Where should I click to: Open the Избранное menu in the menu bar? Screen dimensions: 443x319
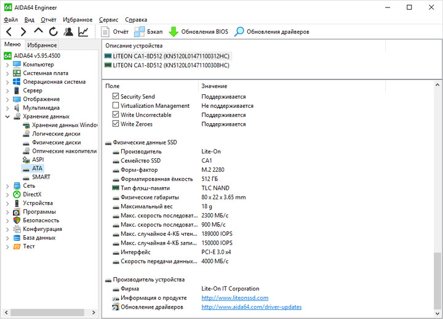[78, 20]
